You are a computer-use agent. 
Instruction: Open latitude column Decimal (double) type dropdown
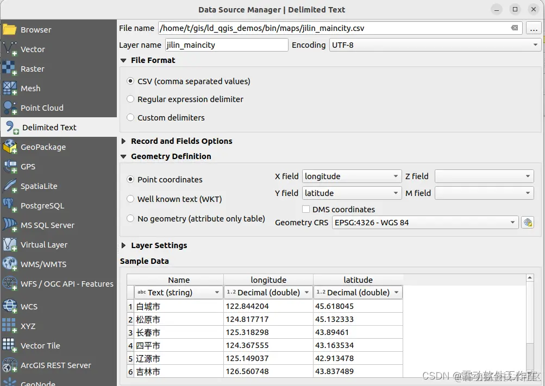[358, 292]
